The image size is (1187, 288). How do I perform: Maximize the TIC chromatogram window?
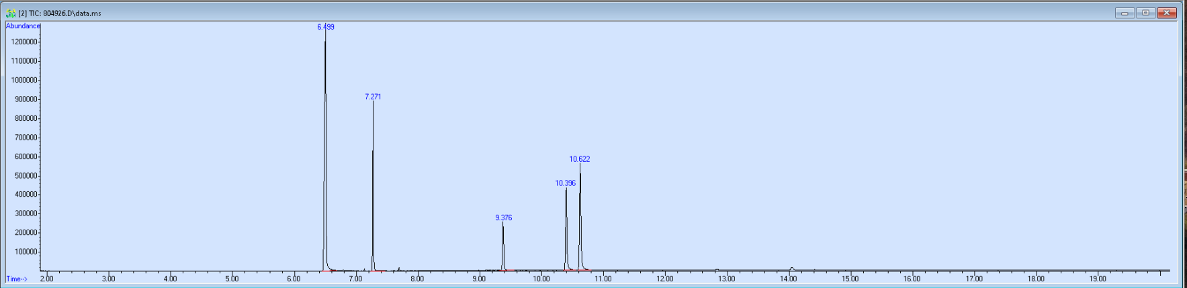pos(1145,13)
